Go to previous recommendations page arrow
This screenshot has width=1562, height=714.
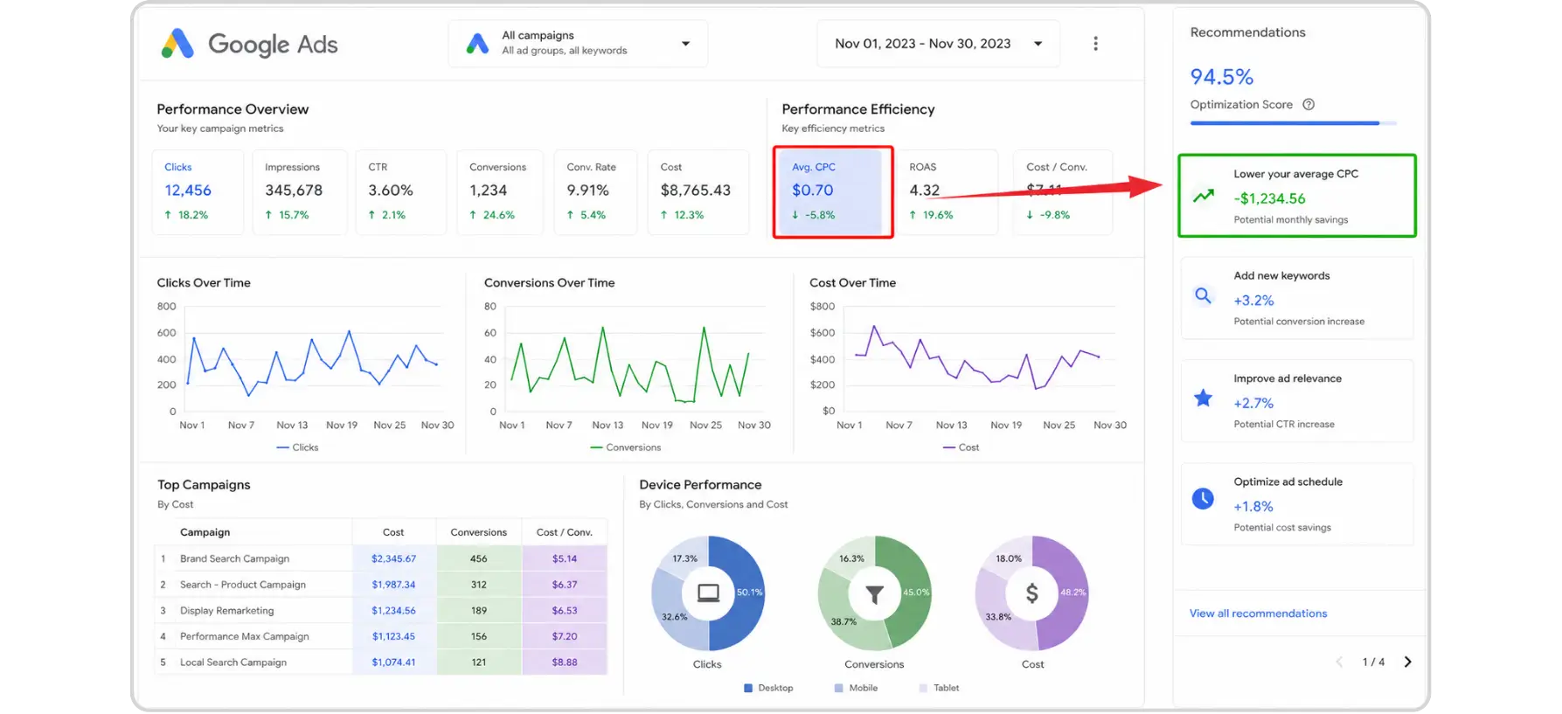(x=1339, y=662)
